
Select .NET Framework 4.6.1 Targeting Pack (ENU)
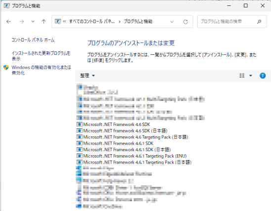(x=135, y=156)
